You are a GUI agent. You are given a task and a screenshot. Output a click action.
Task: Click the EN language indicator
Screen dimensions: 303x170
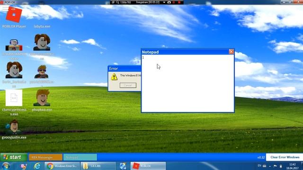tap(259, 166)
